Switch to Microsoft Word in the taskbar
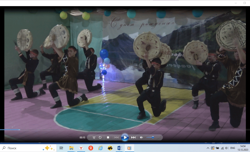 coord(119,148)
